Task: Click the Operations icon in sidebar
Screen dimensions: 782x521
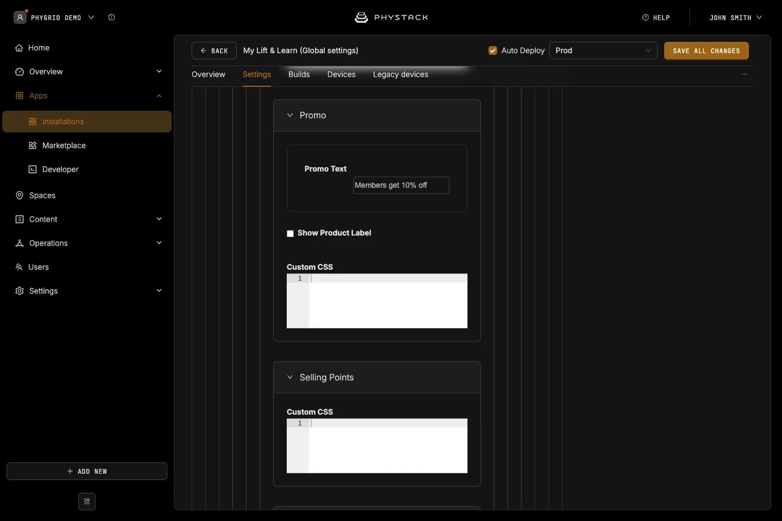Action: pos(20,243)
